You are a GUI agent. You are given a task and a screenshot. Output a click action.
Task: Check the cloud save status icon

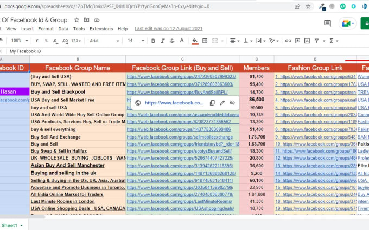coord(97,20)
